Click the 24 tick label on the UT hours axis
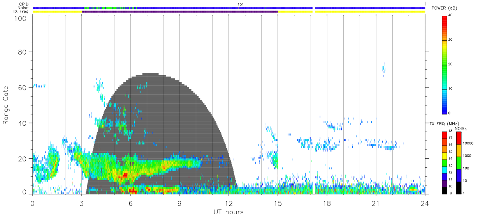 click(x=425, y=203)
